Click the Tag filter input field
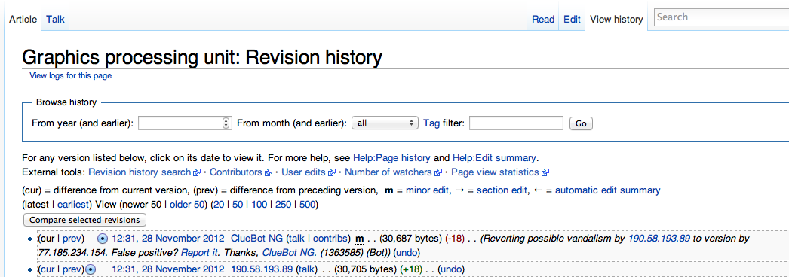Viewport: 789px width, 277px height. pos(516,123)
